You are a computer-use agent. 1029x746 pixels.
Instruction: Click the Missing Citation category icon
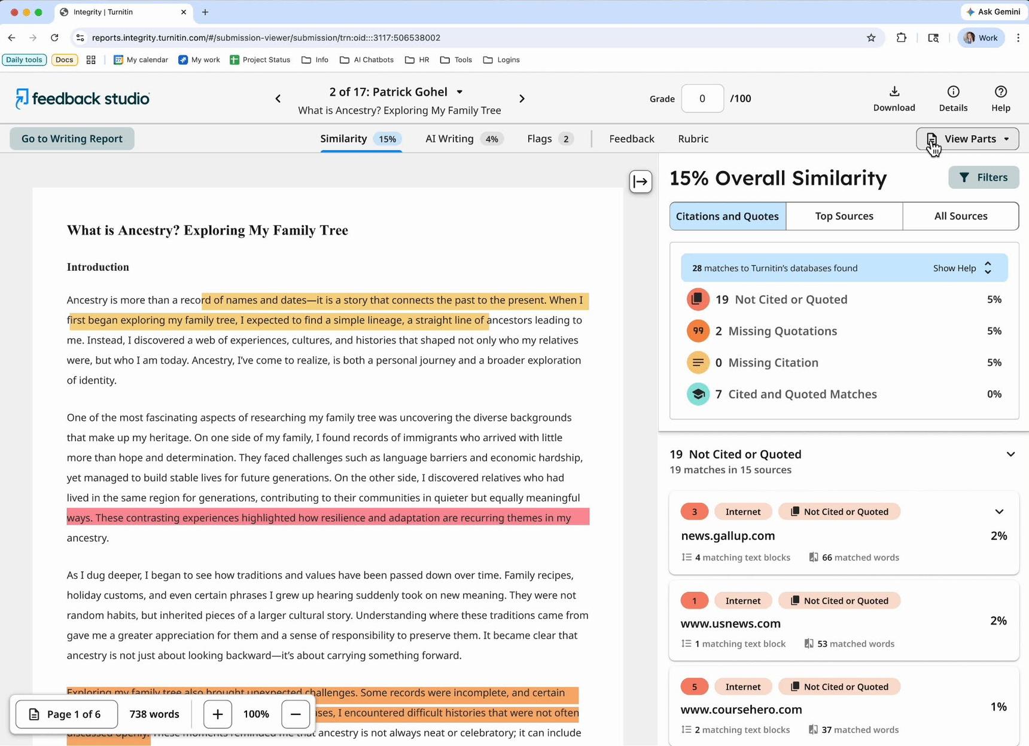[698, 363]
